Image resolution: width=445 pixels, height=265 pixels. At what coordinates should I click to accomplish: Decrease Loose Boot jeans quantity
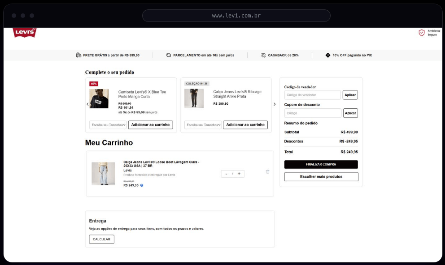226,174
